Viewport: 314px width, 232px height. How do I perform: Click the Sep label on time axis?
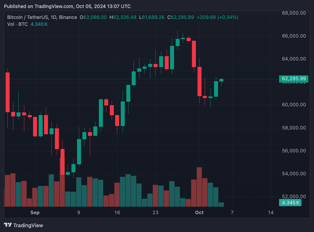(35, 213)
